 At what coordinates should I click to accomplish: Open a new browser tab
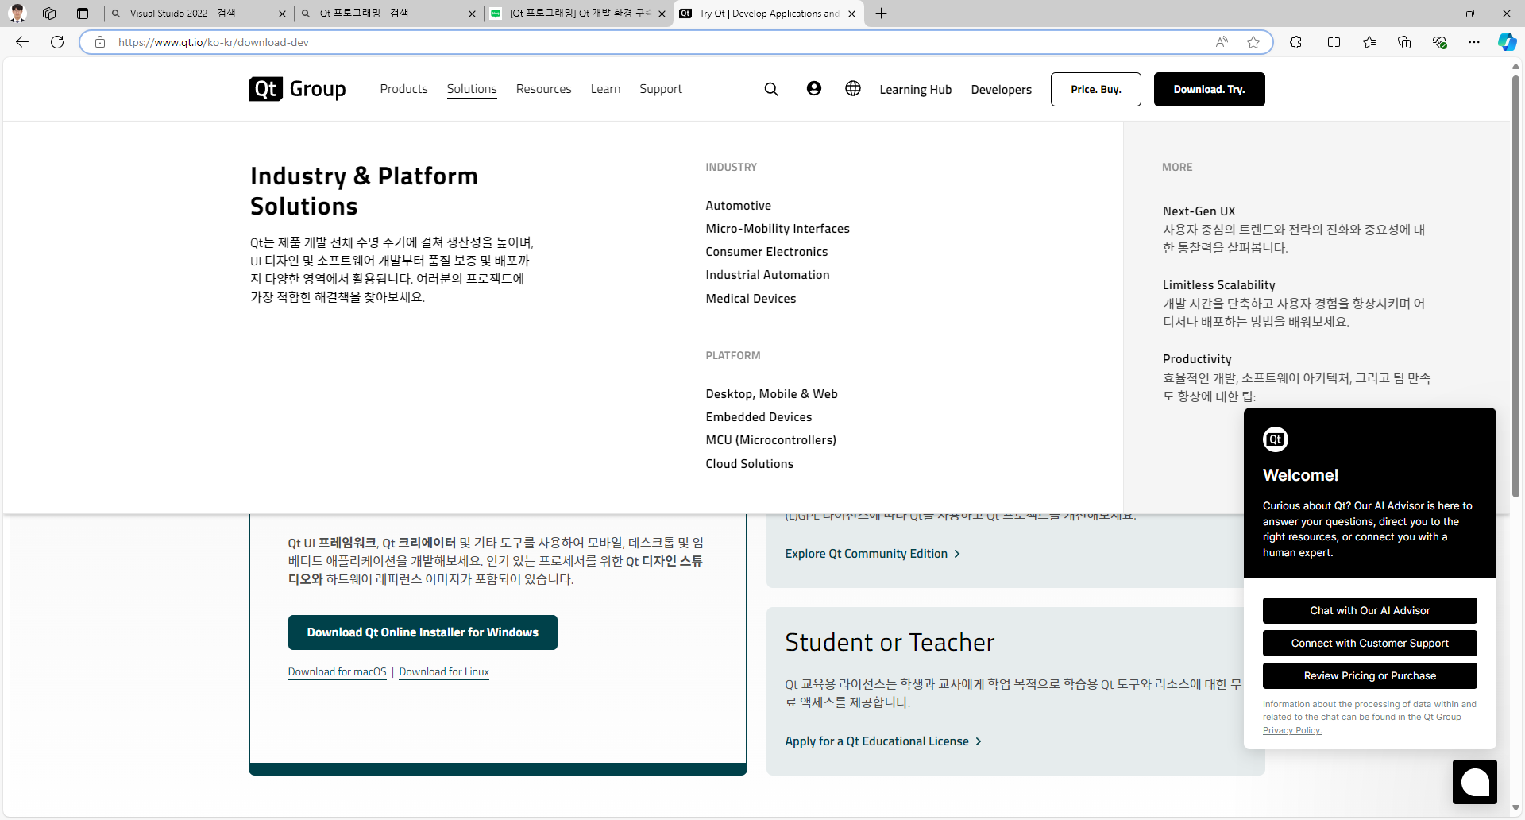coord(882,14)
